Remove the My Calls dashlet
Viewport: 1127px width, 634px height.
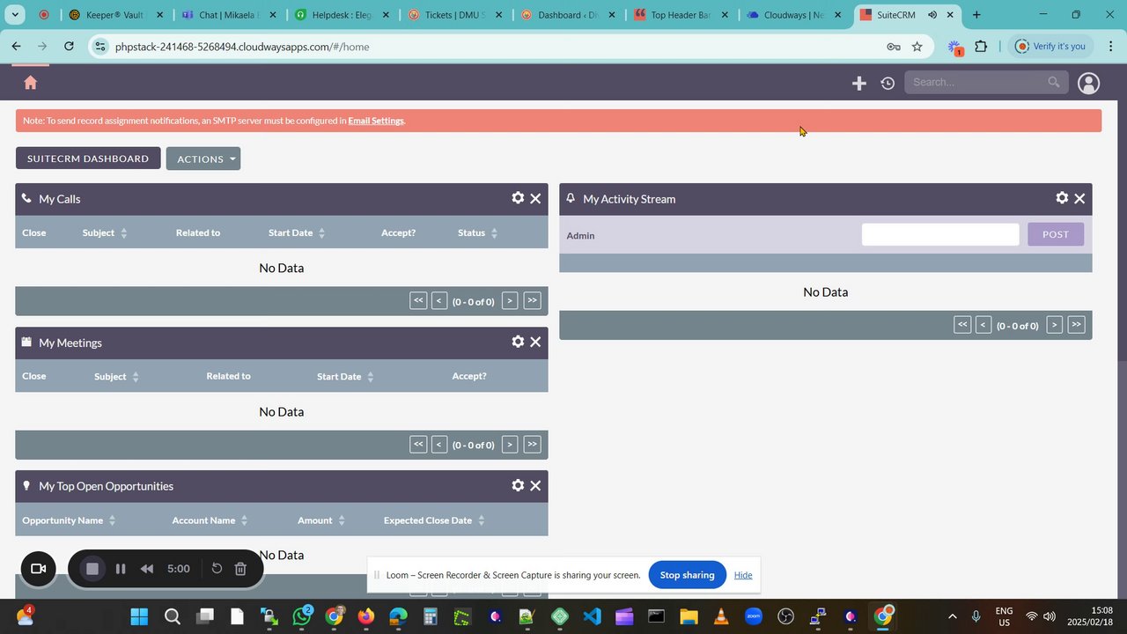535,198
